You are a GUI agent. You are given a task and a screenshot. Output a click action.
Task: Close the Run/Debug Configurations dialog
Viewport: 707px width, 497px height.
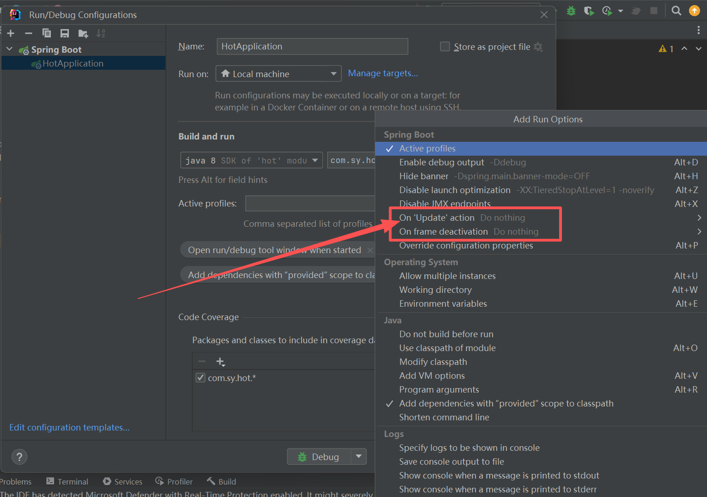[544, 15]
